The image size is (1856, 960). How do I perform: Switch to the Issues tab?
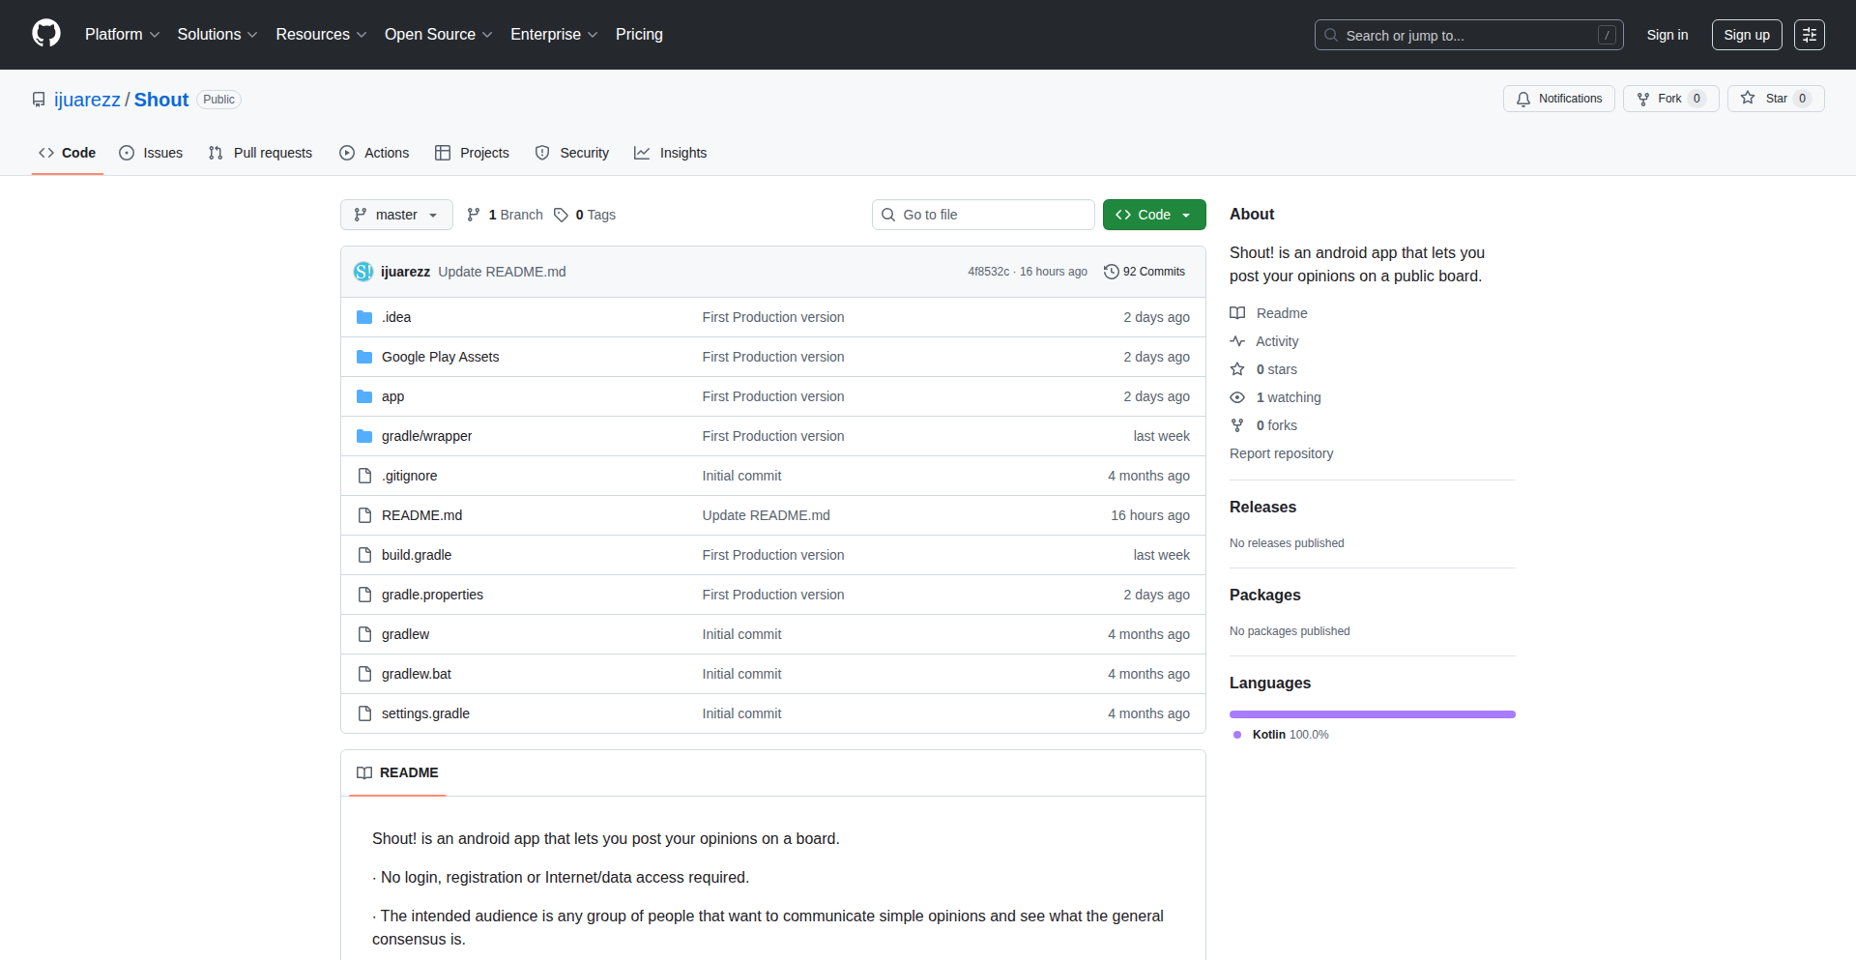(x=151, y=153)
